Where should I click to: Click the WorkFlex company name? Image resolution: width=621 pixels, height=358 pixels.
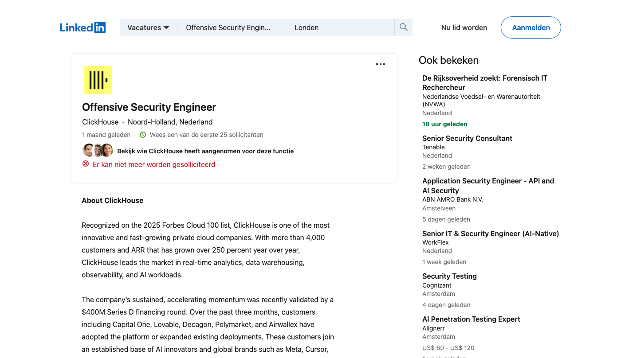(436, 242)
